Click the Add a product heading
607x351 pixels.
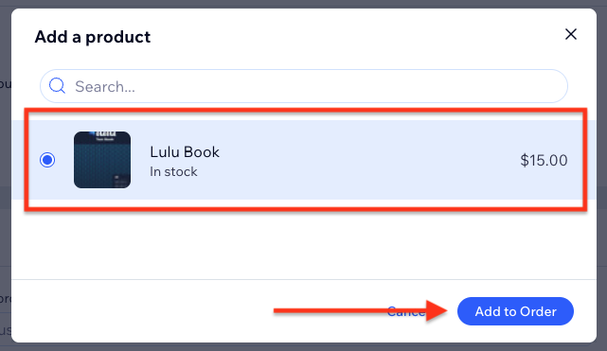tap(93, 37)
